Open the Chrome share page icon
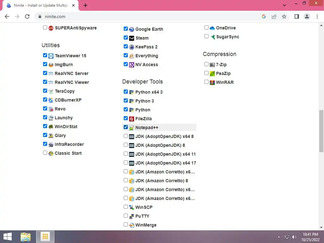324x243 pixels. coord(274,16)
